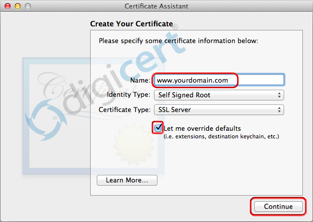Minimize window with the yellow button
Image resolution: width=313 pixels, height=222 pixels.
(x=17, y=6)
